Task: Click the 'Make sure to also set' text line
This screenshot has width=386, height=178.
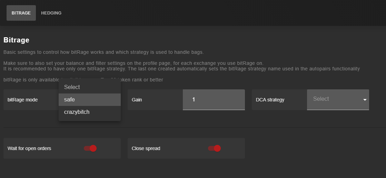Action: [133, 63]
